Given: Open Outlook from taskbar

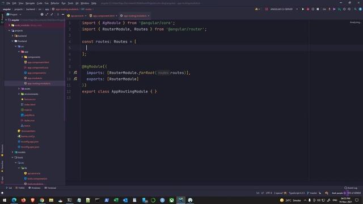Looking at the screenshot, I should pos(125,200).
